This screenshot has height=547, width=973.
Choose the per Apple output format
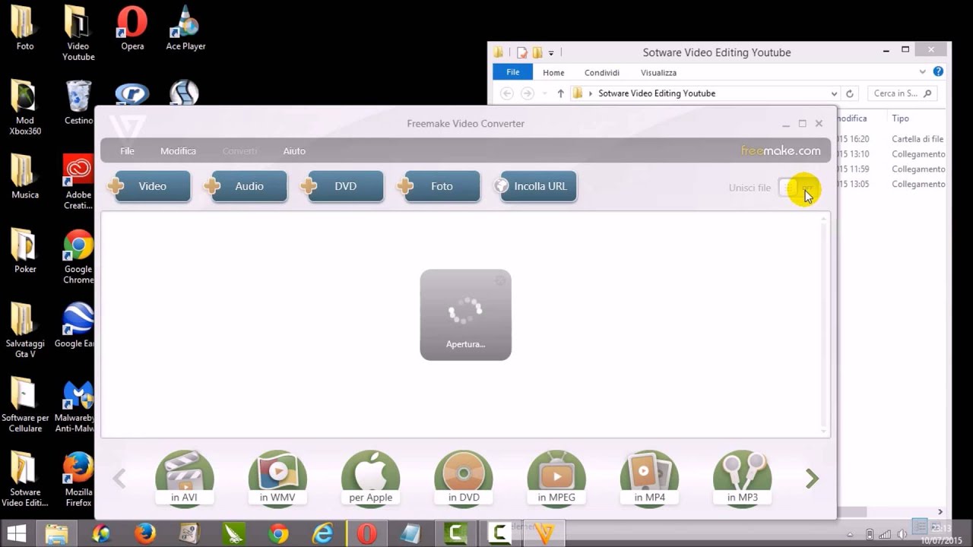click(370, 477)
